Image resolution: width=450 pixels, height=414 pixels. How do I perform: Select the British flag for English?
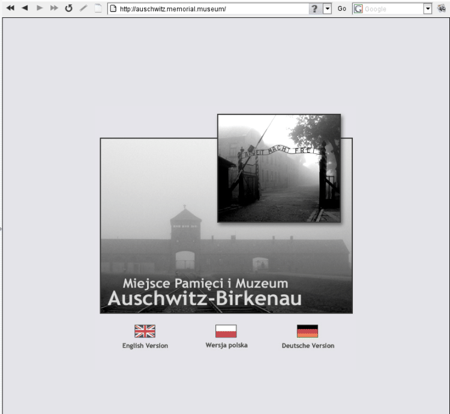pyautogui.click(x=145, y=331)
